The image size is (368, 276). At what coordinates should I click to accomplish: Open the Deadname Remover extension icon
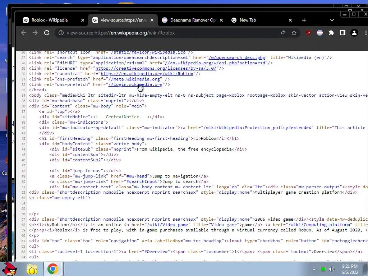[320, 33]
